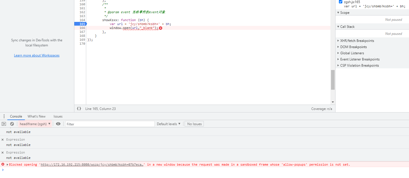
Task: Open the Learn more about Workspaces link
Action: click(x=37, y=55)
